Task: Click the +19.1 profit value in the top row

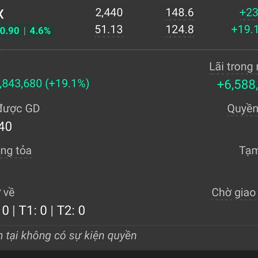Action: pyautogui.click(x=245, y=29)
